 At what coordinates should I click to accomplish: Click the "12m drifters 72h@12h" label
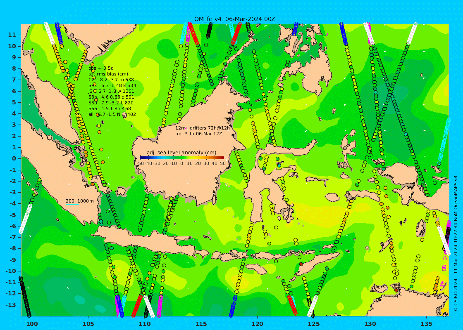coord(202,128)
